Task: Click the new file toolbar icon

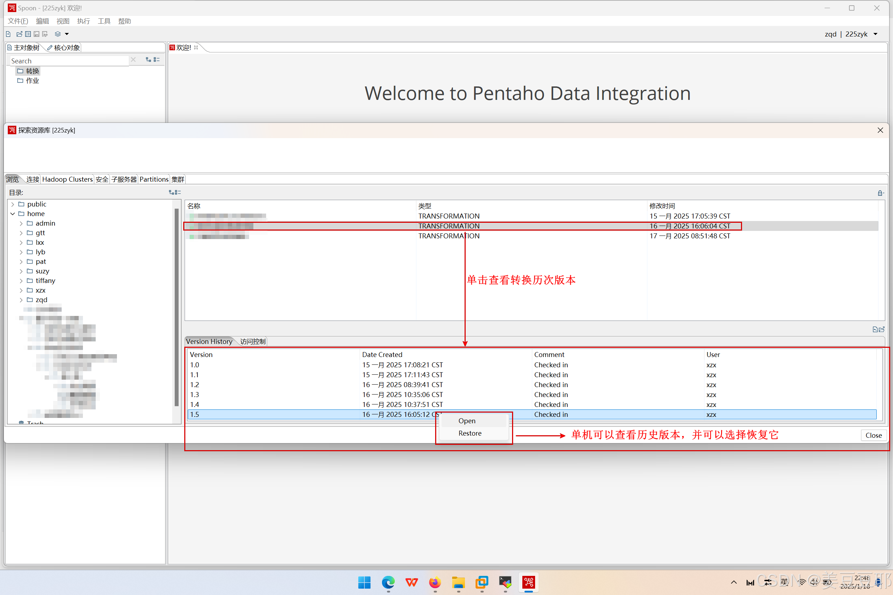Action: pos(8,34)
